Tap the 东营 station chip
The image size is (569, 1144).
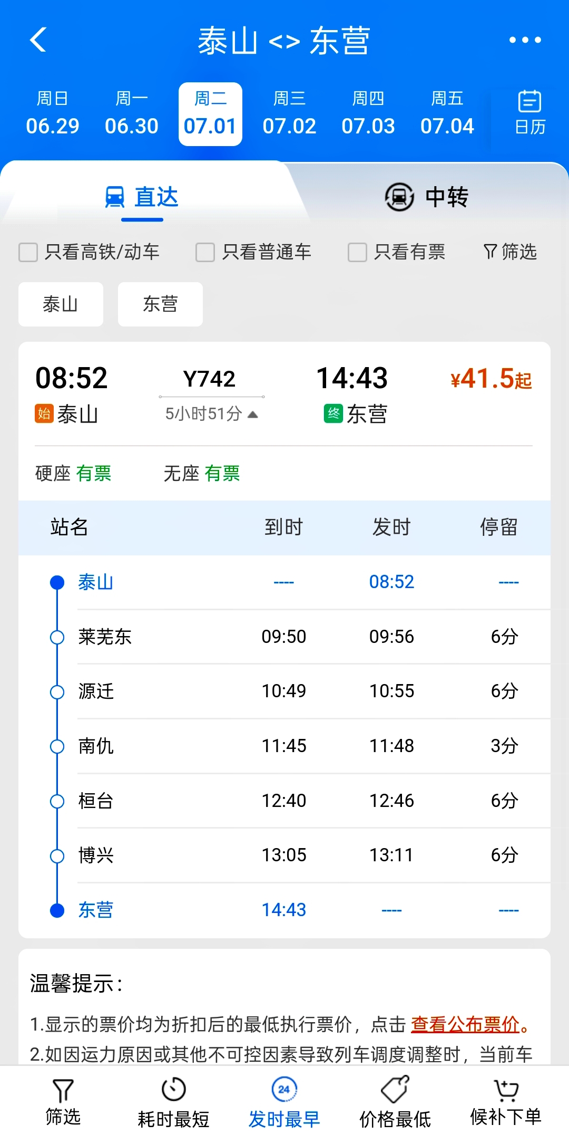[x=160, y=304]
